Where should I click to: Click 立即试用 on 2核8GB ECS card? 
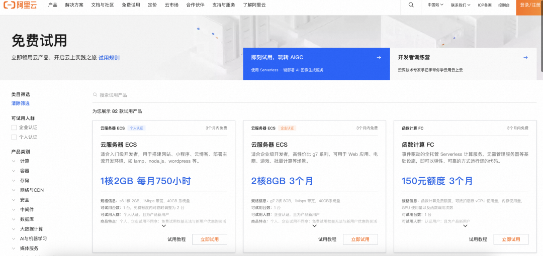tap(360, 239)
